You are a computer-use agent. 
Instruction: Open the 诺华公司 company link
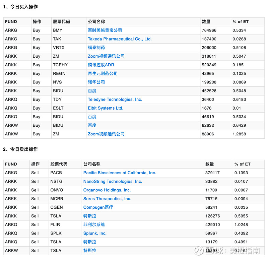[96, 82]
